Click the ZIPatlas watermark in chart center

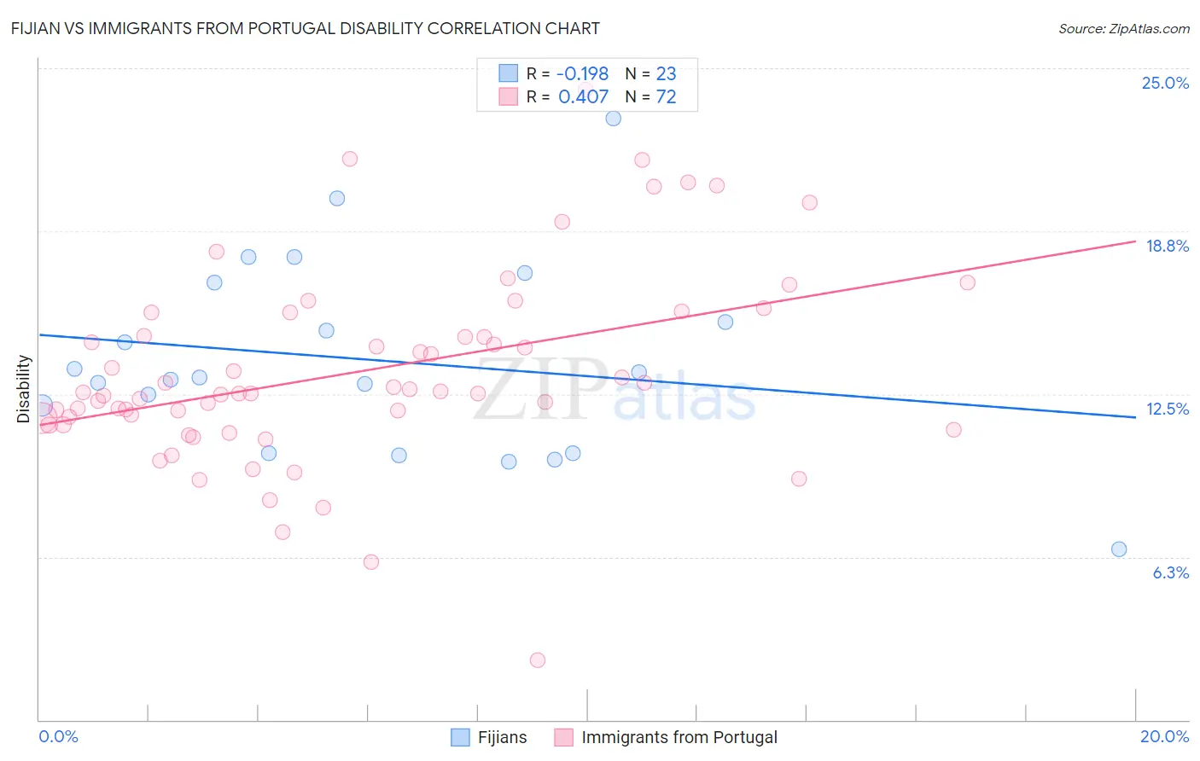[x=615, y=392]
